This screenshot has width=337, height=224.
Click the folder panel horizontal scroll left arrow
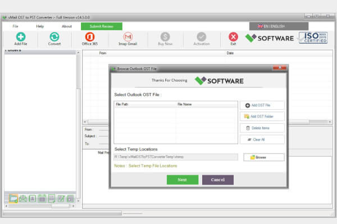6,206
